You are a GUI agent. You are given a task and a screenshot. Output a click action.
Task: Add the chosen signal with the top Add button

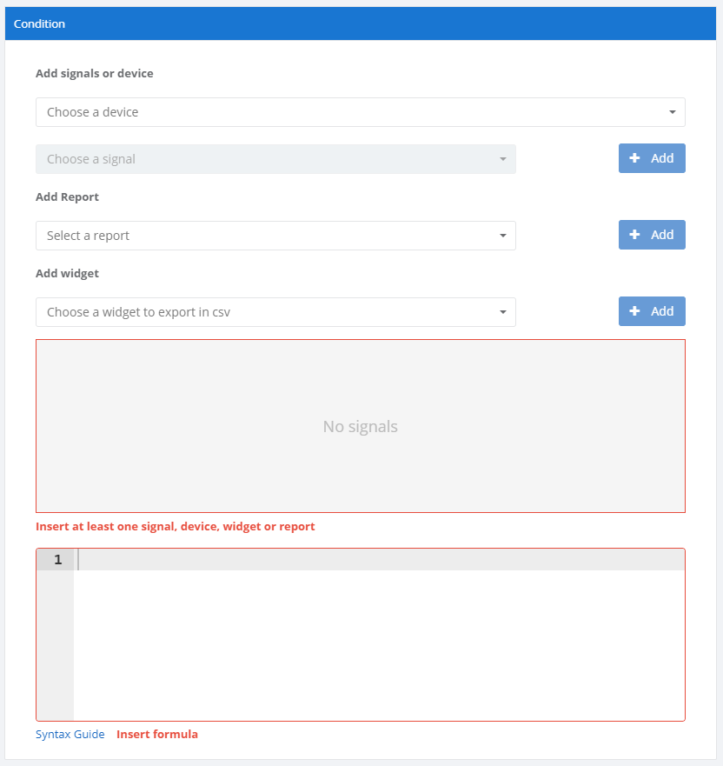652,158
